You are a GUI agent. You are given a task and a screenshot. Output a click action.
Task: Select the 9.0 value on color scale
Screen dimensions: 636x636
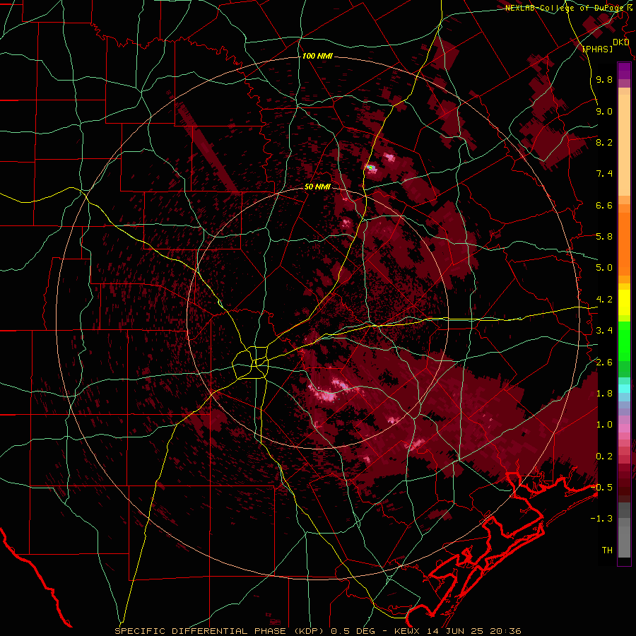tap(604, 111)
